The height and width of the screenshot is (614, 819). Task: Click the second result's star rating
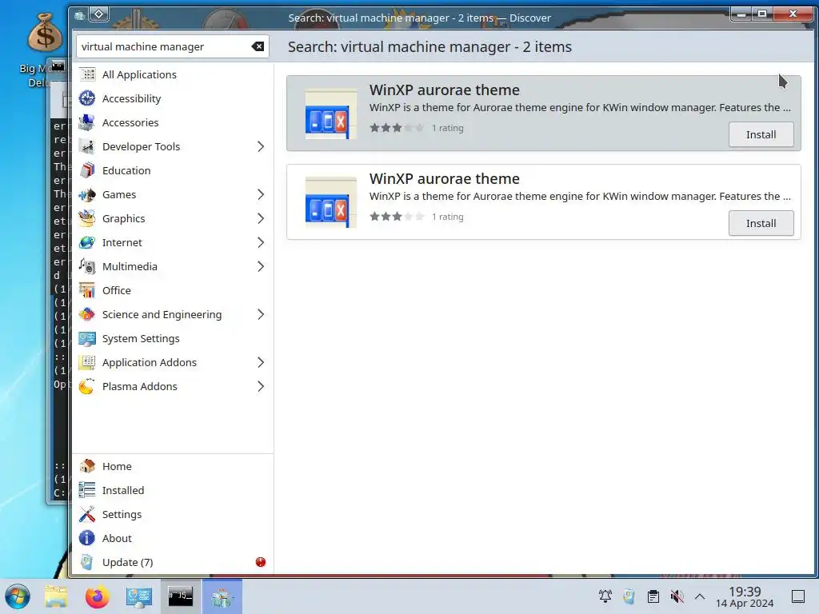coord(397,217)
